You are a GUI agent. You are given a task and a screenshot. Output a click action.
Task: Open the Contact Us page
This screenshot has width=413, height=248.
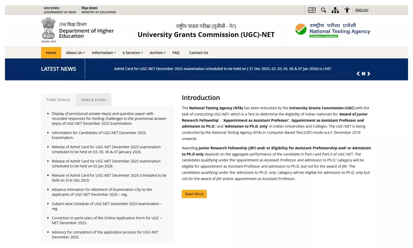[199, 53]
